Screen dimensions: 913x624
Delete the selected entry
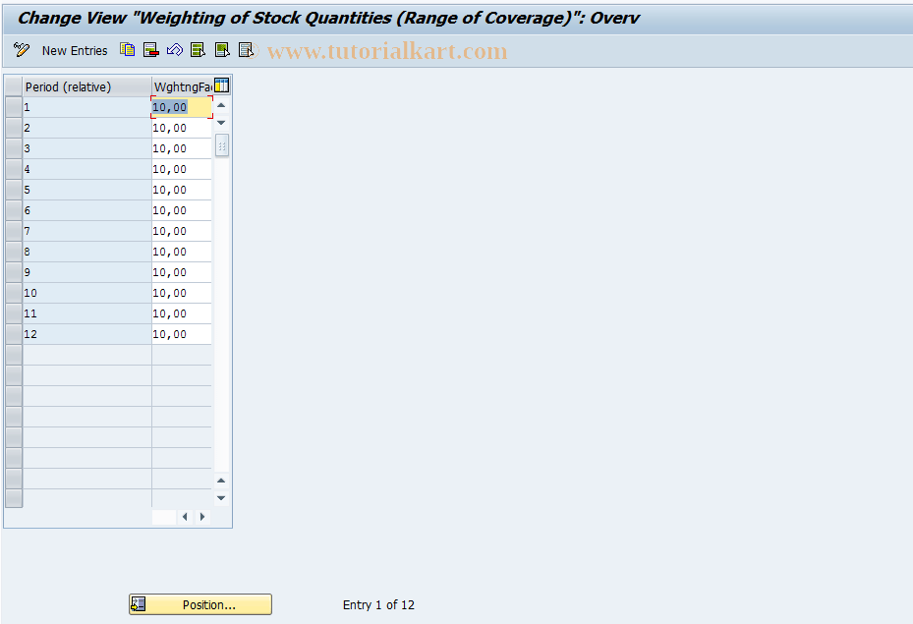150,50
